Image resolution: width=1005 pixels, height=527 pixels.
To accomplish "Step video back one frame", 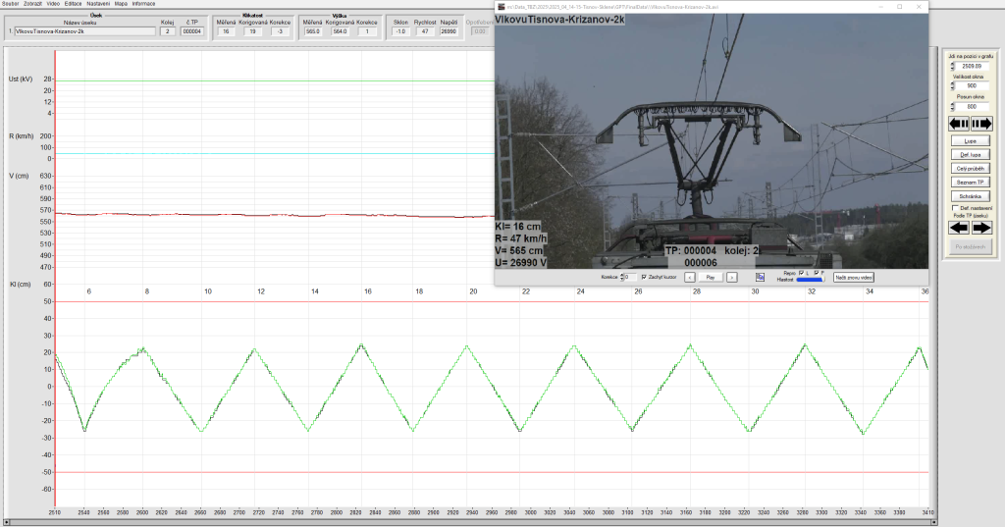I will tap(690, 278).
